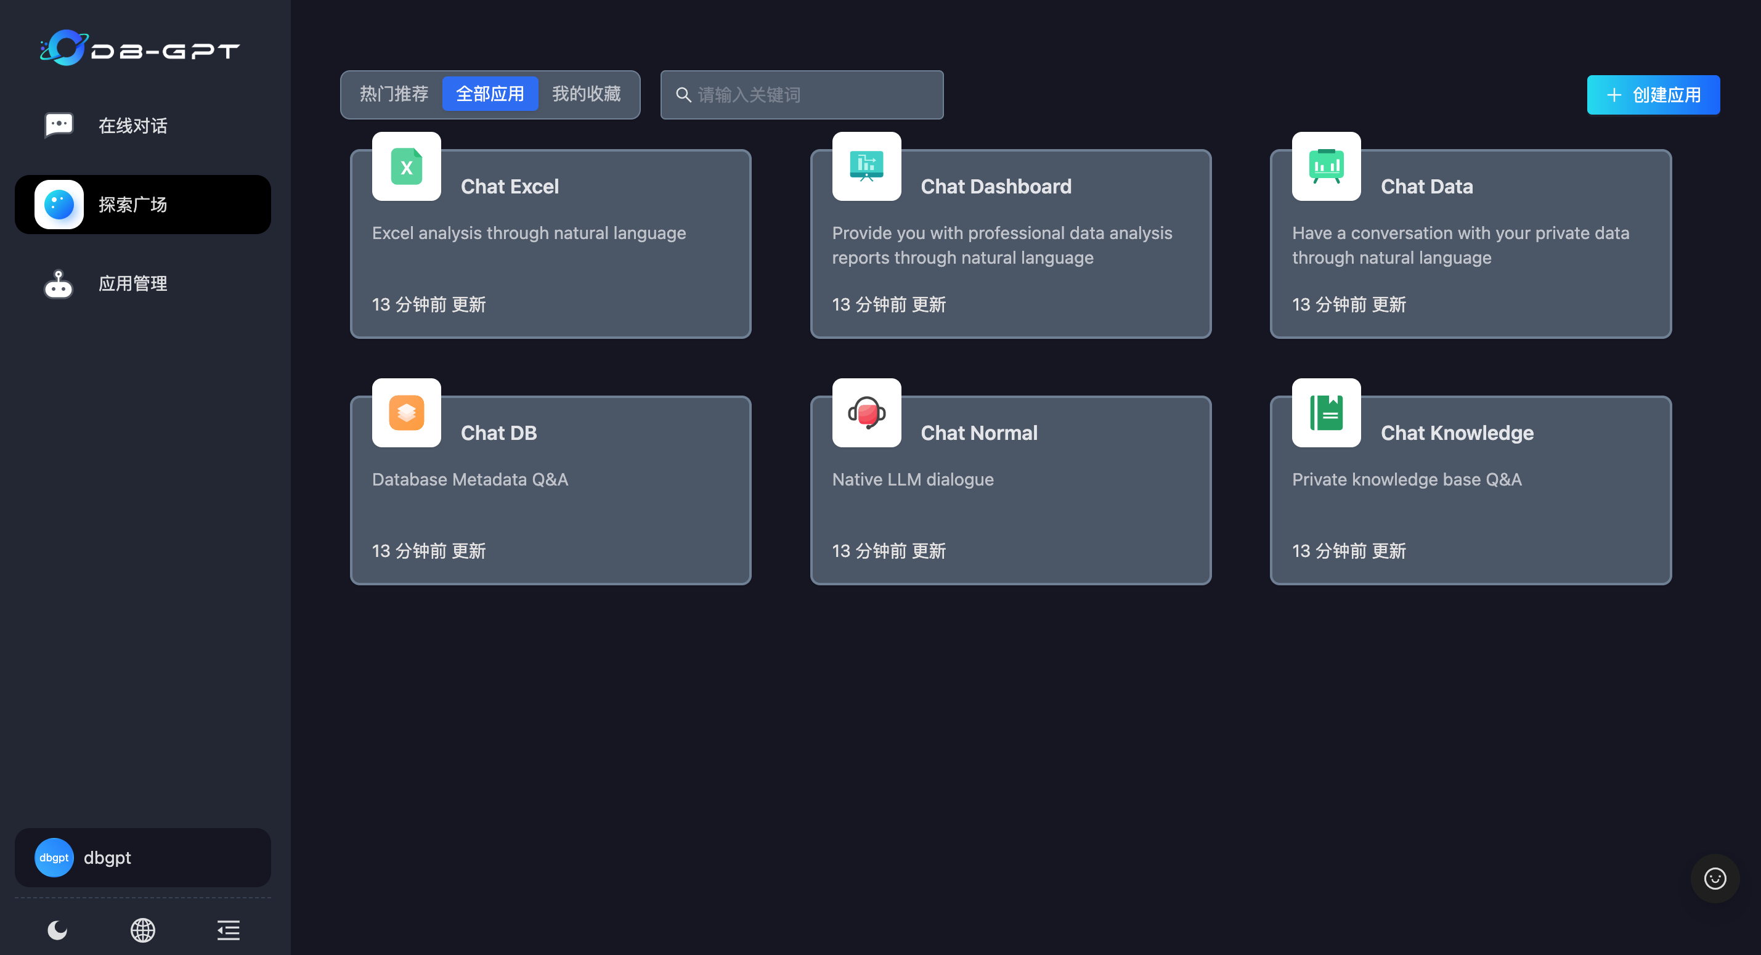The image size is (1761, 955).
Task: Click update time on Chat Excel card
Action: [x=429, y=304]
